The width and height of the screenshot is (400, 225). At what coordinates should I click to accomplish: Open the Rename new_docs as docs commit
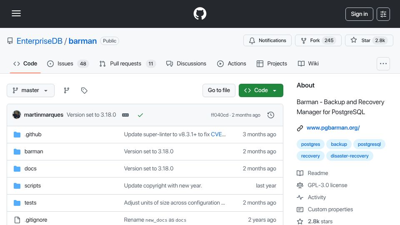tap(155, 220)
